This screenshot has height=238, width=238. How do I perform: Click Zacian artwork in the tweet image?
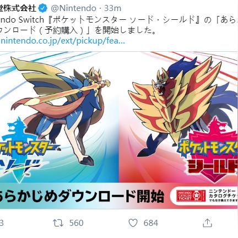pos(61,109)
